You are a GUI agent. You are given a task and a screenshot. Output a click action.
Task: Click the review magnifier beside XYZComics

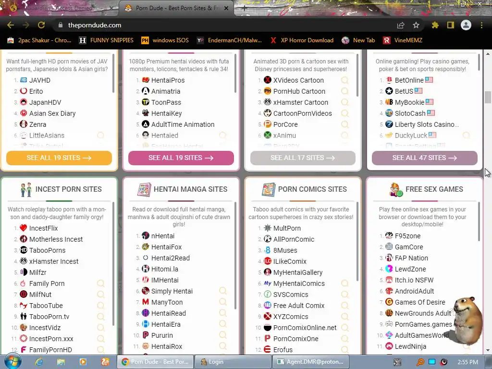[x=344, y=317]
